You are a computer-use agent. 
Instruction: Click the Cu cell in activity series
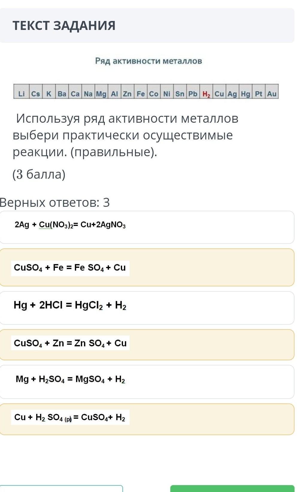219,94
